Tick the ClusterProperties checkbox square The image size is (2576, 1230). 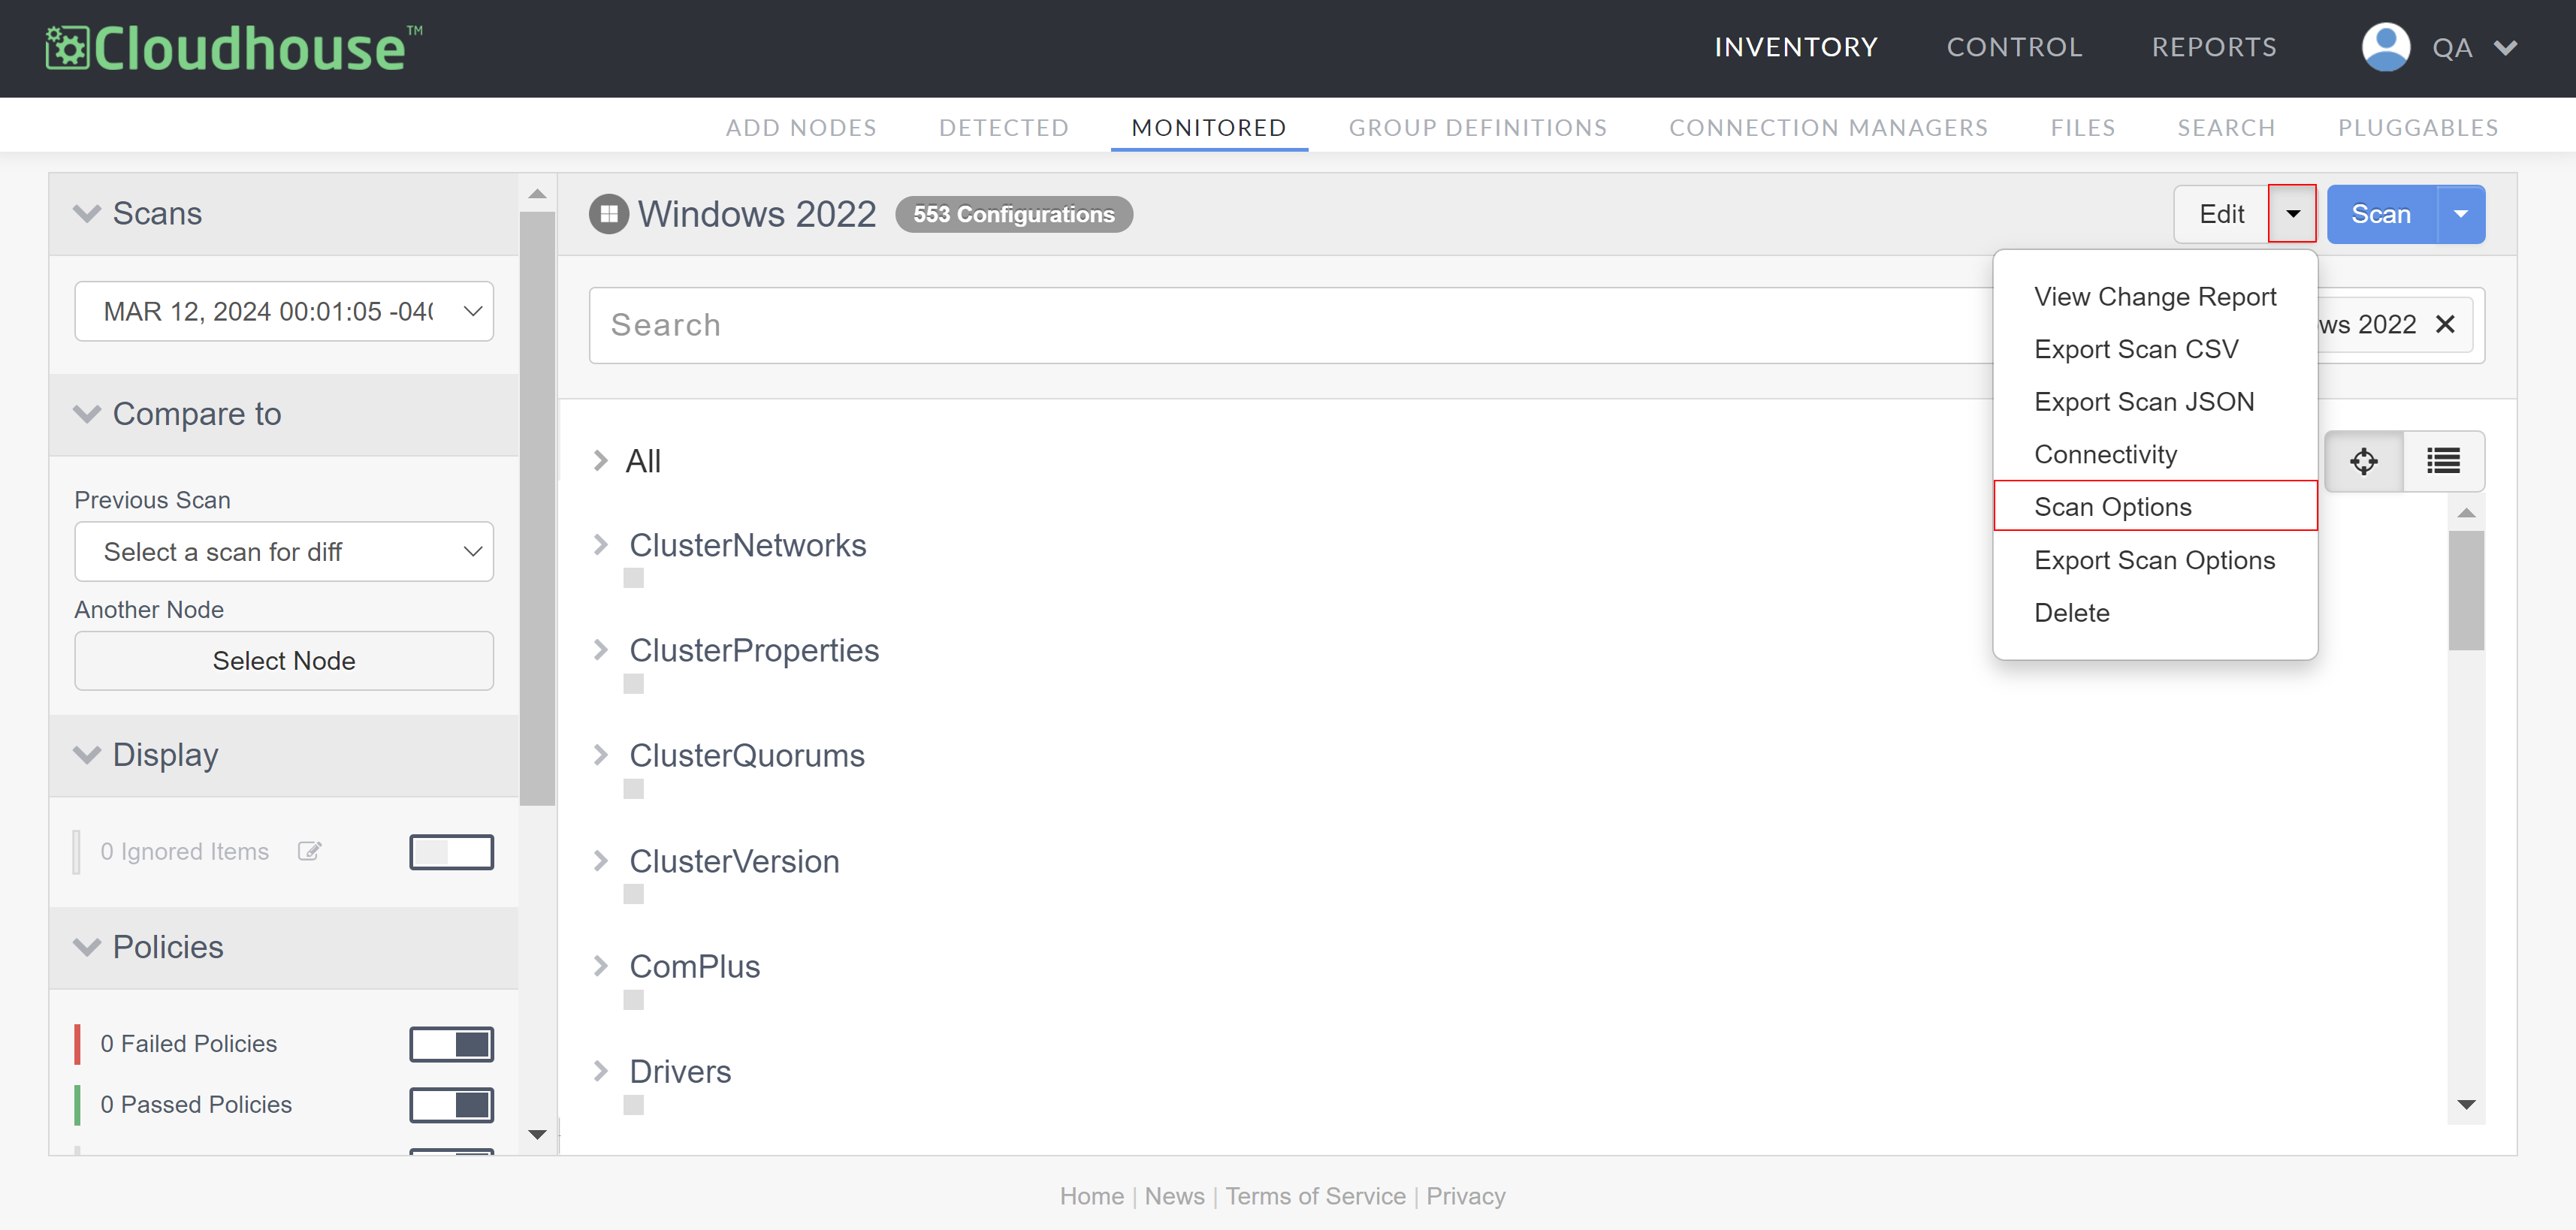coord(633,683)
